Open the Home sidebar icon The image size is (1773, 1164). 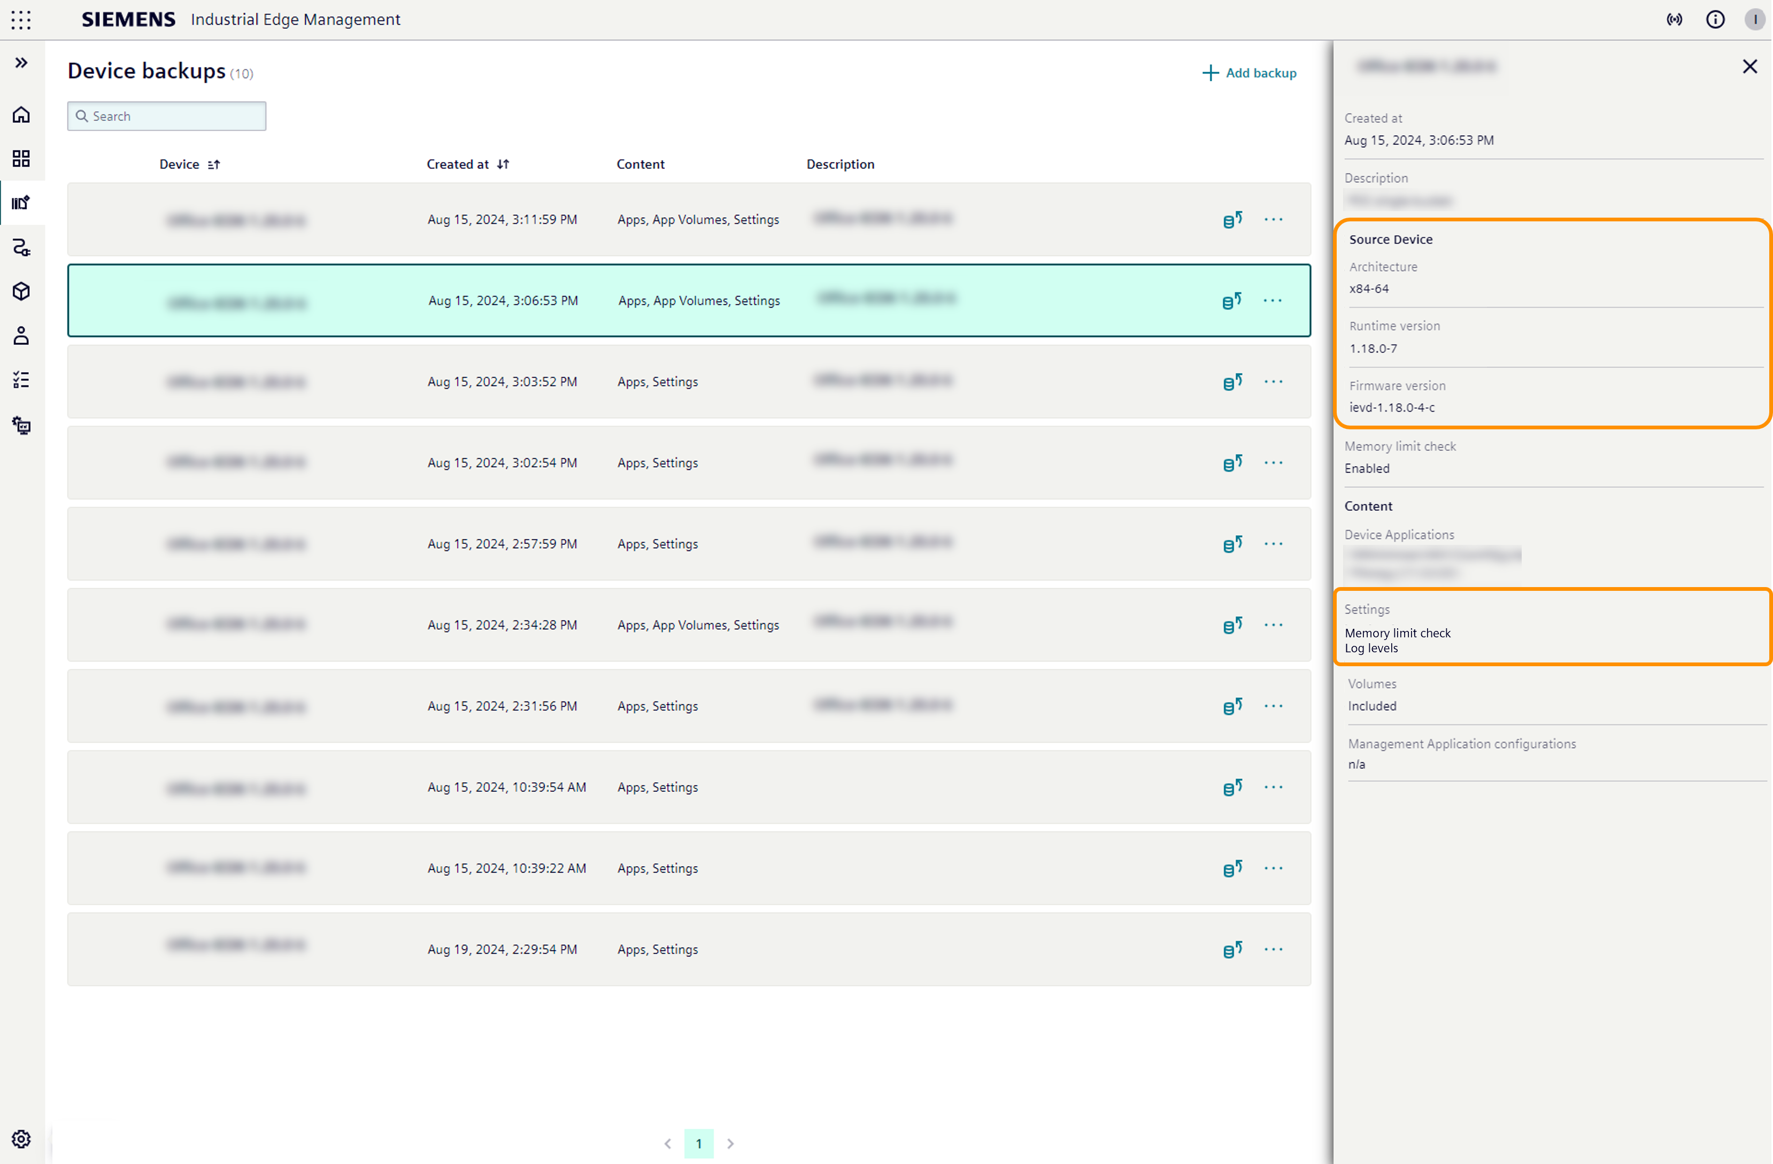click(x=21, y=114)
